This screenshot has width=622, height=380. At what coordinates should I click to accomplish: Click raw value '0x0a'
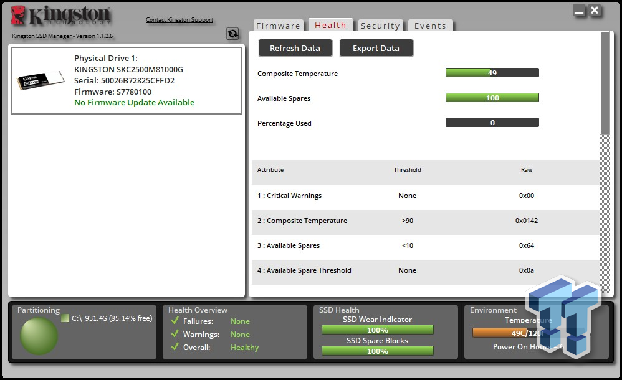click(527, 270)
